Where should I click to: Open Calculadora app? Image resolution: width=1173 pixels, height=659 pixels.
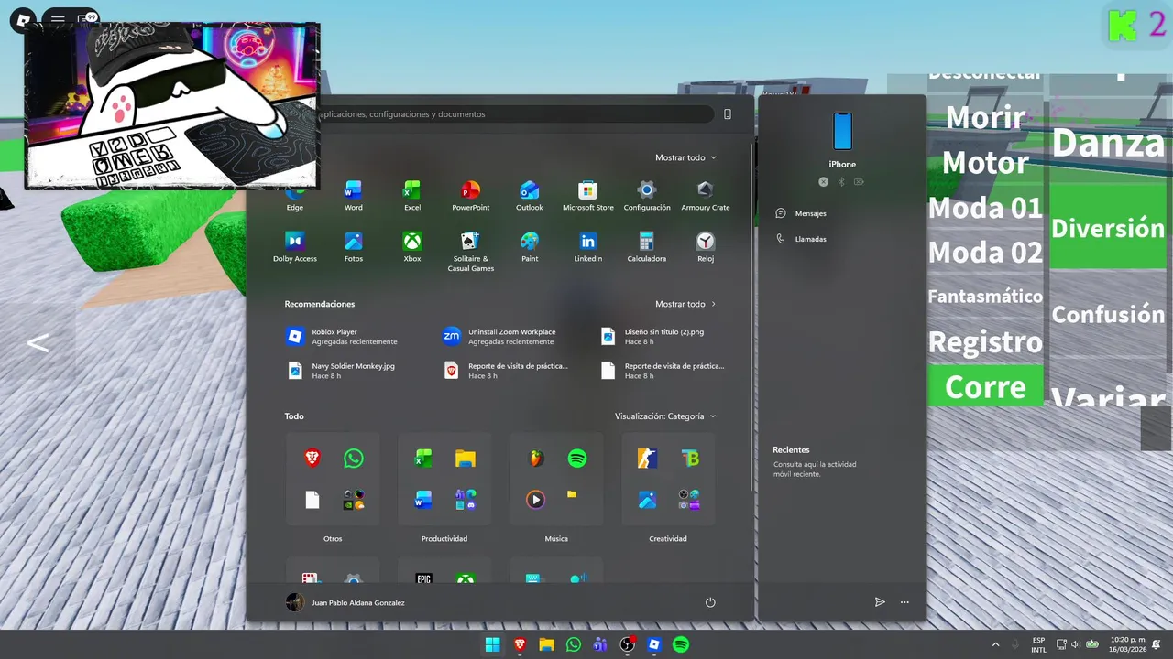point(646,247)
